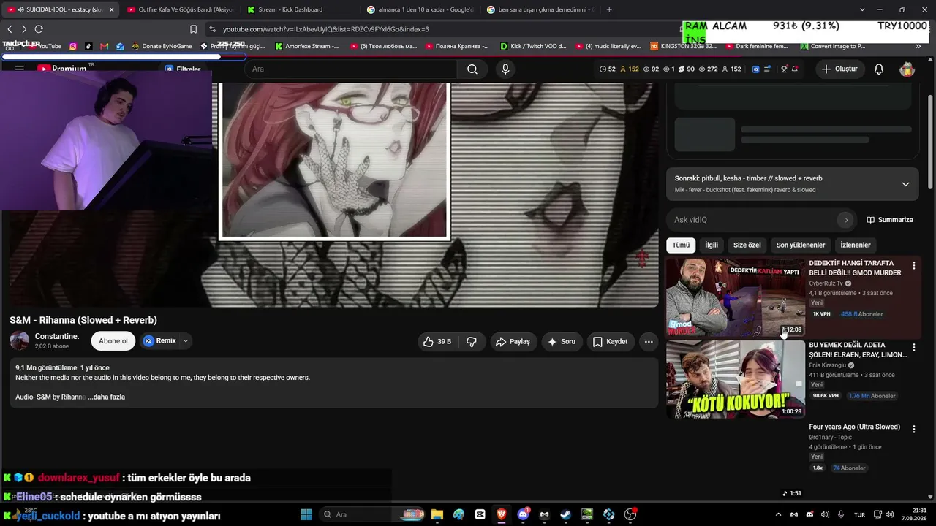Open OBS Studio taskbar icon
The height and width of the screenshot is (526, 936).
630,514
